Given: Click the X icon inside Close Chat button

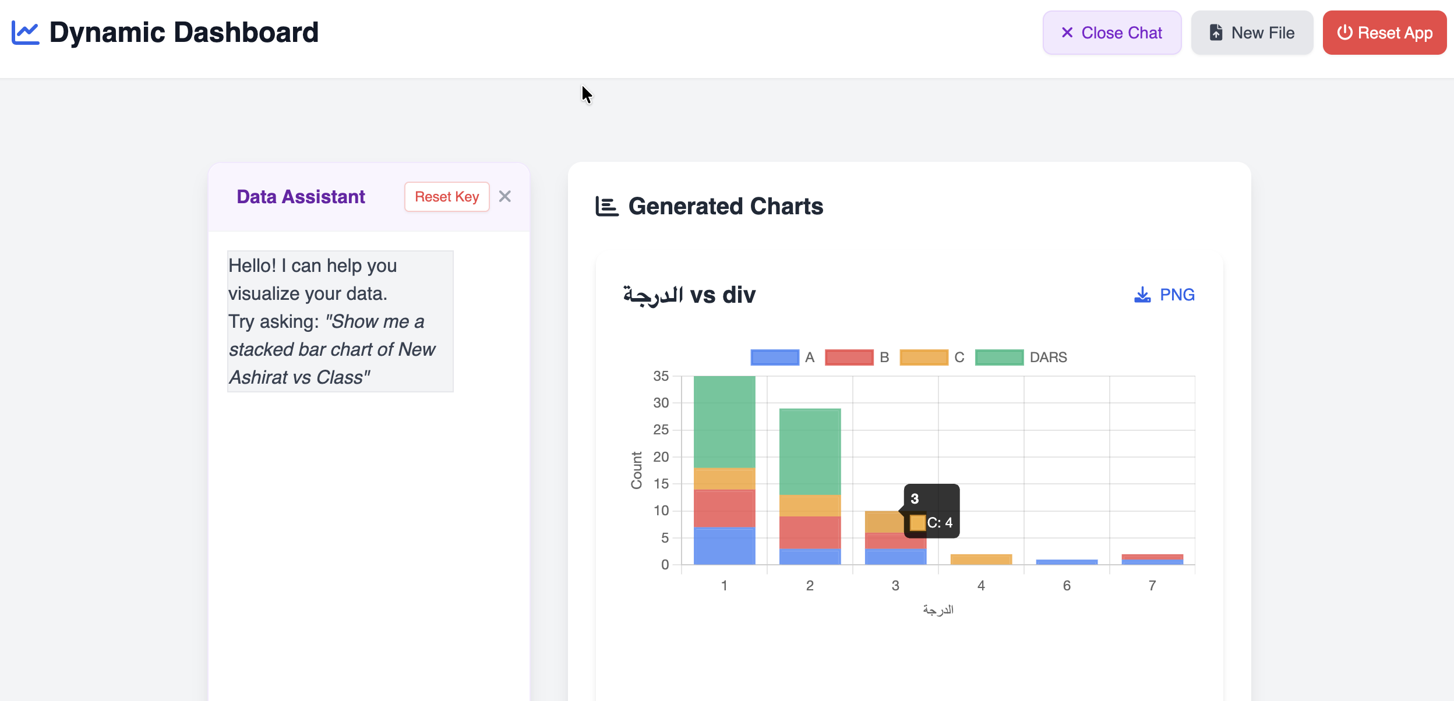Looking at the screenshot, I should pos(1066,33).
